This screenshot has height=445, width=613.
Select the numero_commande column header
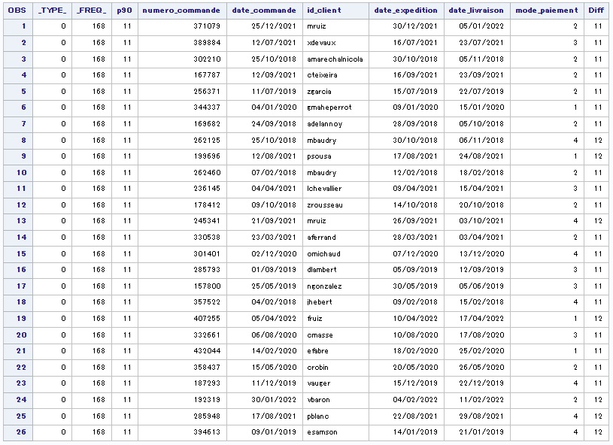(181, 11)
